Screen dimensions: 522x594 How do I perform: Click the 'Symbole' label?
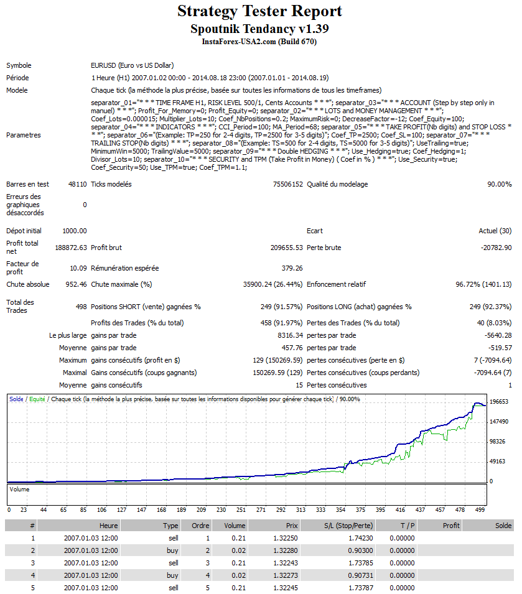point(19,65)
